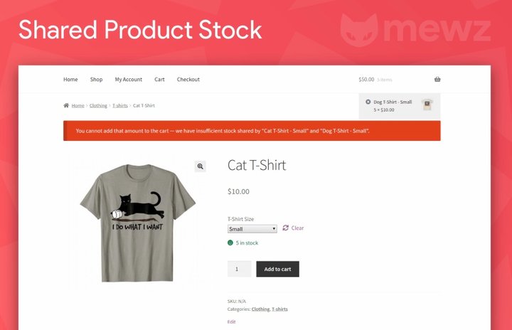
Task: Open the Shop menu item
Action: click(96, 80)
